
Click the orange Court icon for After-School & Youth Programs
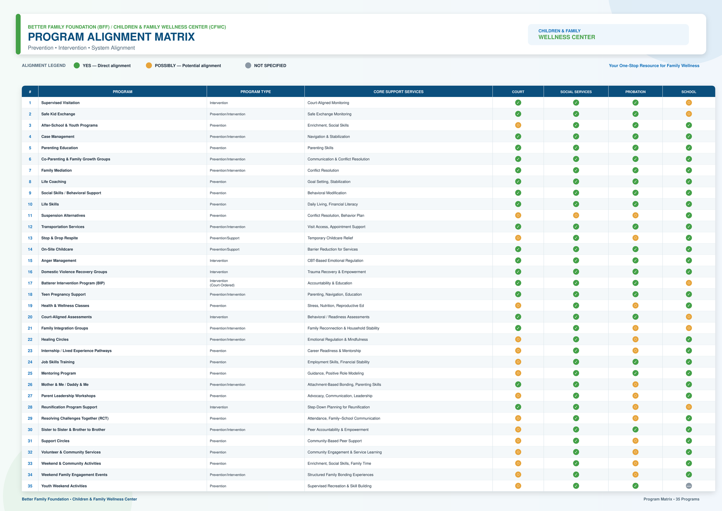click(518, 125)
